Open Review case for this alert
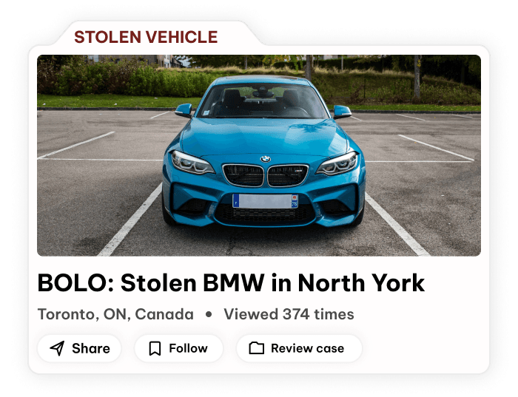The image size is (518, 397). pyautogui.click(x=299, y=348)
